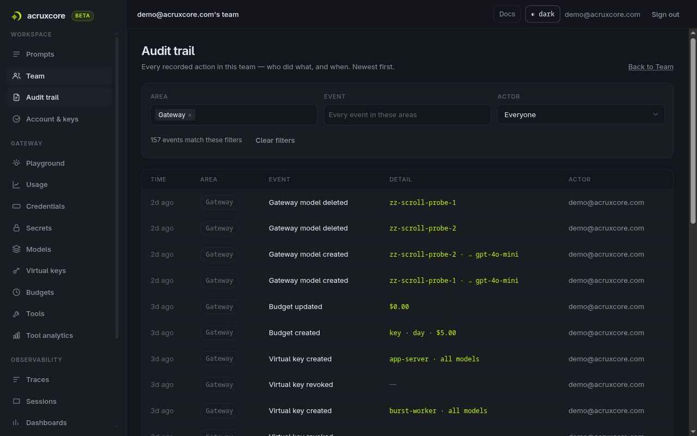Click the $0.00 detail value
Viewport: 697px width, 436px height.
(399, 307)
